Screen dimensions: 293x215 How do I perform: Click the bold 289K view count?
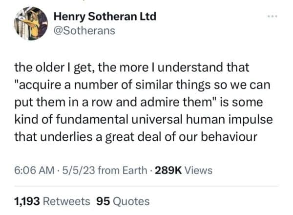pos(168,170)
